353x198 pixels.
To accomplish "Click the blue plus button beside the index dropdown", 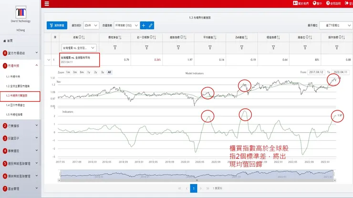I will pos(144,25).
